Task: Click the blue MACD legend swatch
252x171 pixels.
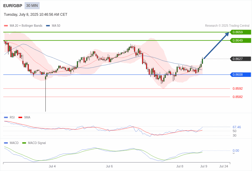Action: (x=6, y=143)
